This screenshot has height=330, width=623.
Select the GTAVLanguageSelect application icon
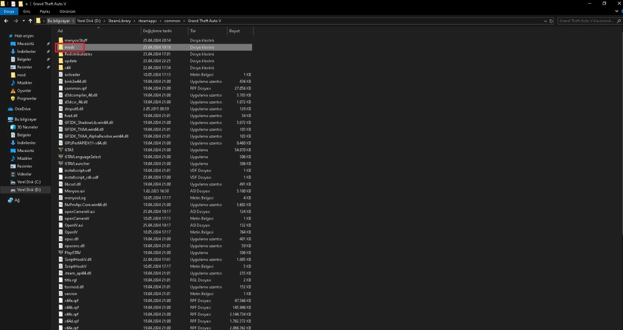coord(61,157)
